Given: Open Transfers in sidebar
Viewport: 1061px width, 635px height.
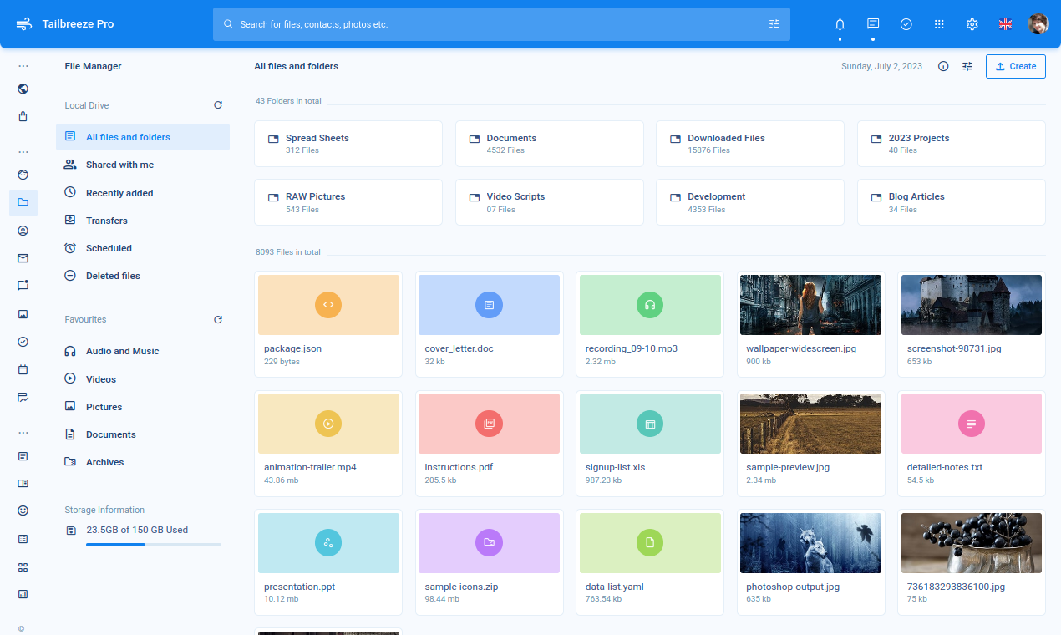Looking at the screenshot, I should pyautogui.click(x=143, y=221).
